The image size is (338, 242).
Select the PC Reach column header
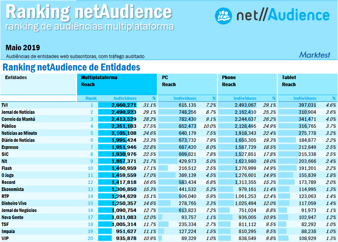pyautogui.click(x=169, y=81)
